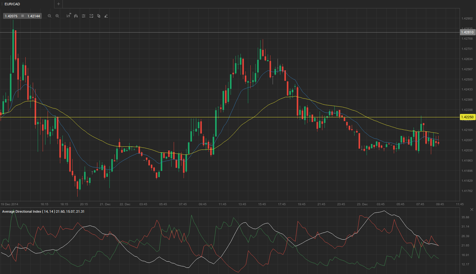Image resolution: width=476 pixels, height=274 pixels.
Task: Zoom in the chart with the plus magnifier
Action: (57, 16)
